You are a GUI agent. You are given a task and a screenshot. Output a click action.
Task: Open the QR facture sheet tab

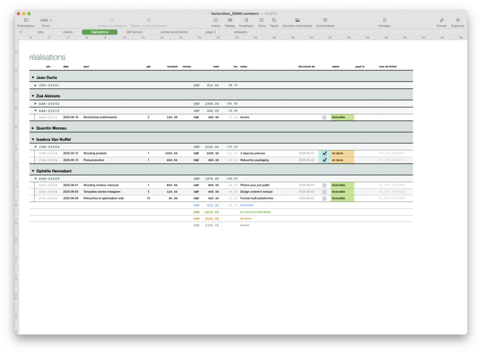[134, 32]
